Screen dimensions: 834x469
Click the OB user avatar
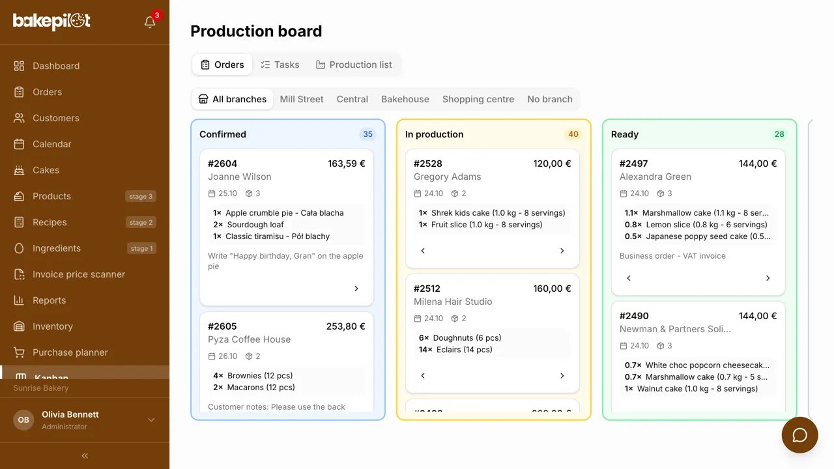tap(23, 420)
